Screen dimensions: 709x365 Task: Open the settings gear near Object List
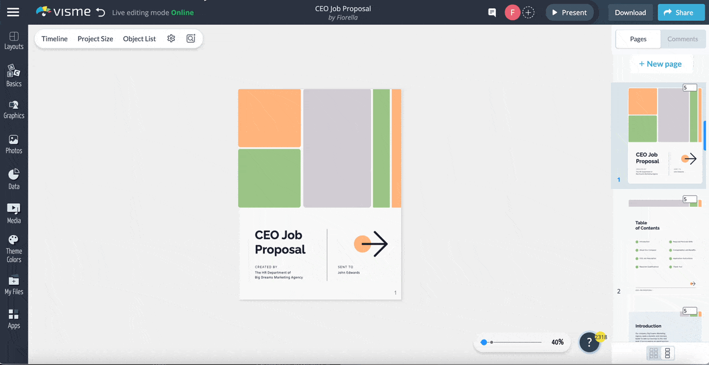point(171,38)
